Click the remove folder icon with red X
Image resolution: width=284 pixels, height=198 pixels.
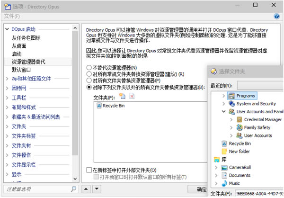tap(132, 96)
